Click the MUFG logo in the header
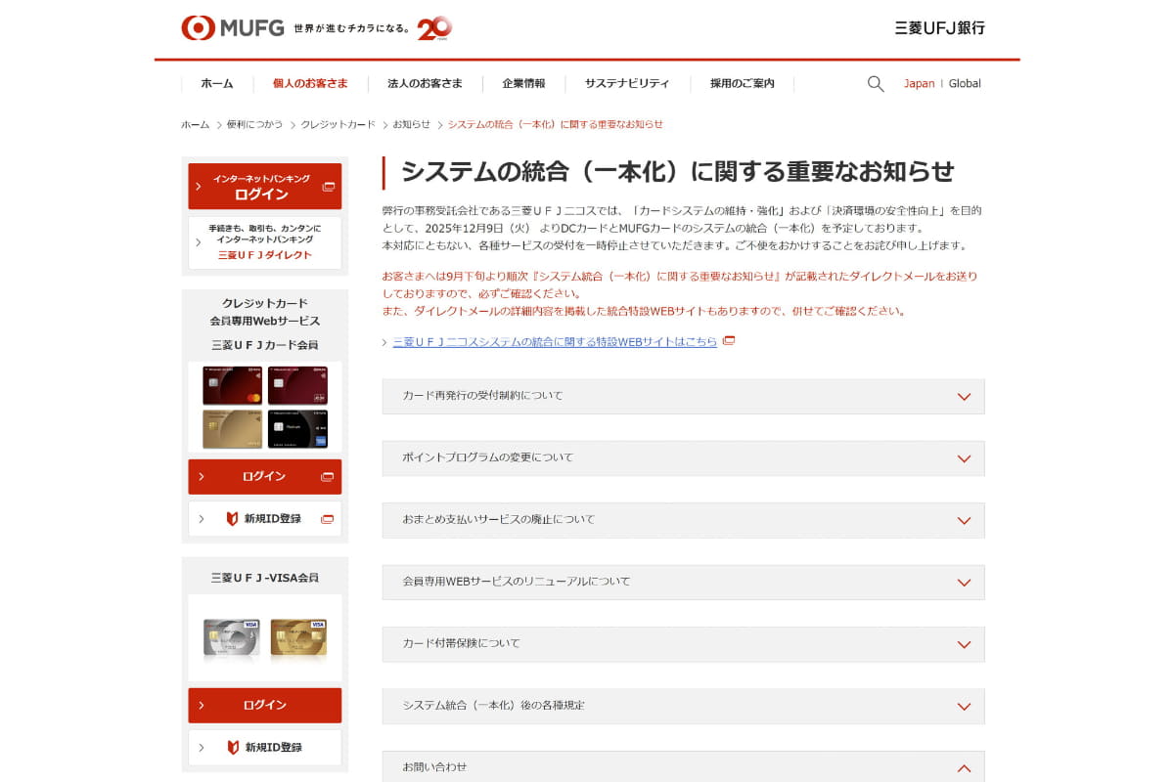 [233, 27]
